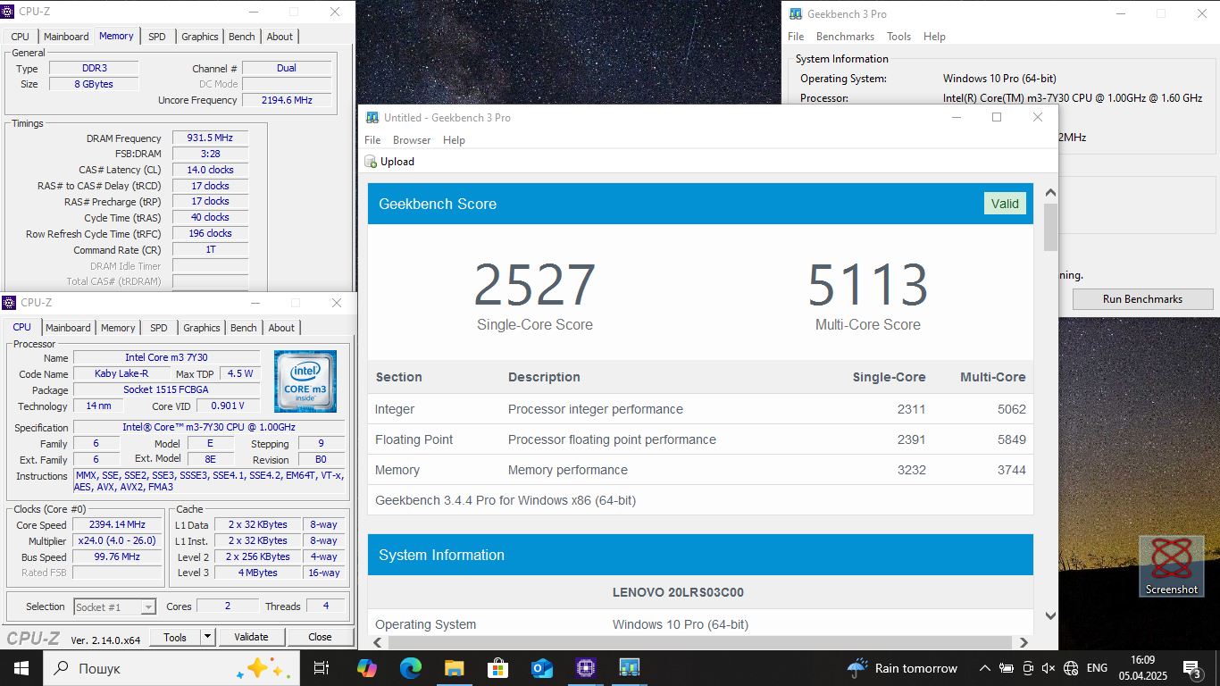This screenshot has height=686, width=1220.
Task: Click the Core Speed value 2394.14 MHz
Action: pyautogui.click(x=117, y=525)
